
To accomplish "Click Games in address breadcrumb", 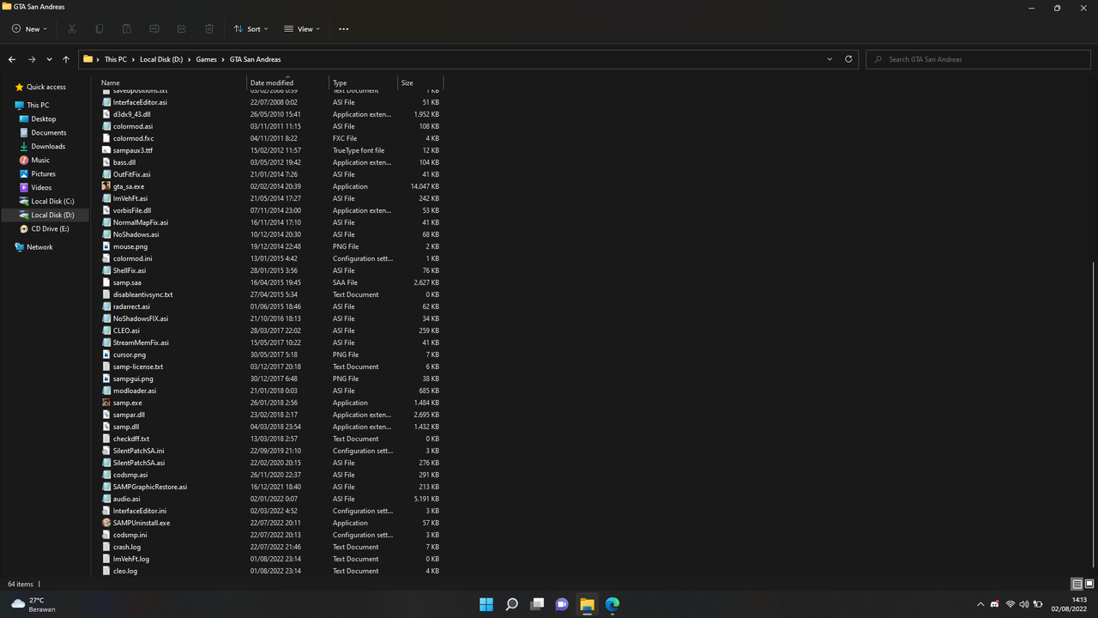I will point(206,59).
